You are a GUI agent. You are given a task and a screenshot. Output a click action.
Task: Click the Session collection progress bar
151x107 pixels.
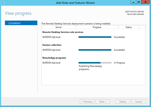pyautogui.click(x=95, y=50)
